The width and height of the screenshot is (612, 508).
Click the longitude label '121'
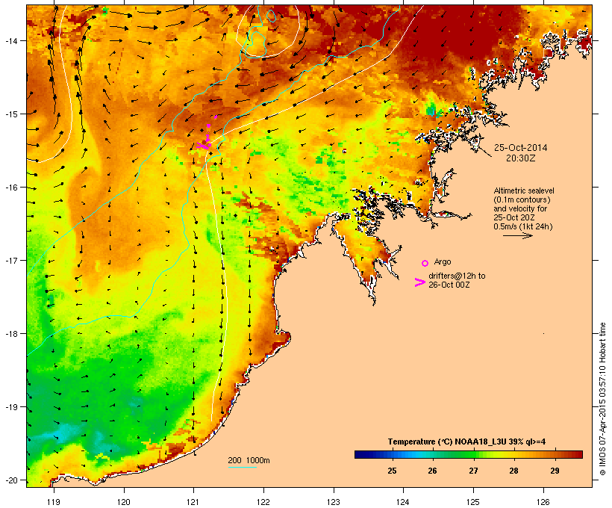[193, 502]
